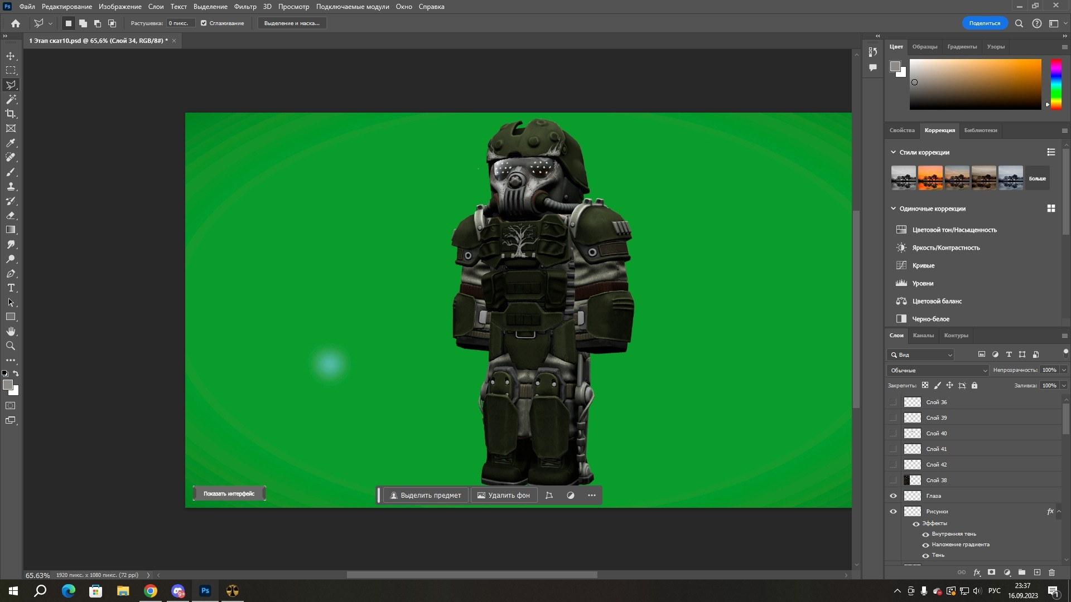This screenshot has height=602, width=1071.
Task: Click the color picker gradient field
Action: point(975,84)
